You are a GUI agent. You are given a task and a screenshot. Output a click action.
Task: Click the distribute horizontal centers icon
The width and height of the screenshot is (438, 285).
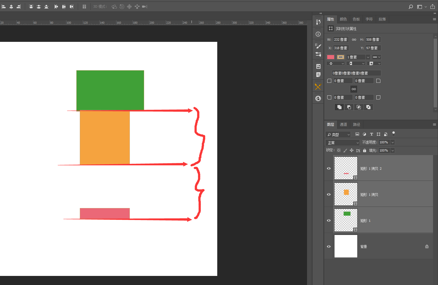(64, 6)
